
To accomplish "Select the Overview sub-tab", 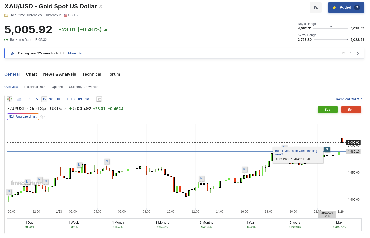I will pyautogui.click(x=11, y=87).
